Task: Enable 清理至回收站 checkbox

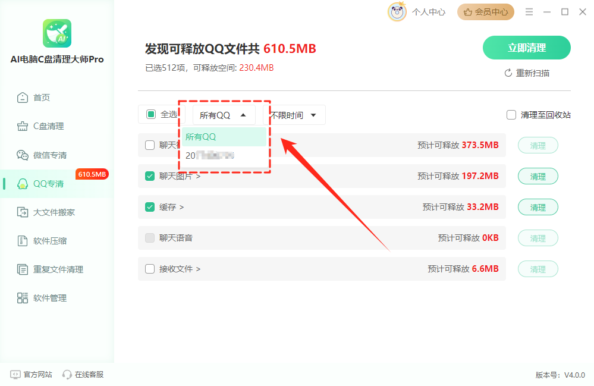Action: click(511, 115)
